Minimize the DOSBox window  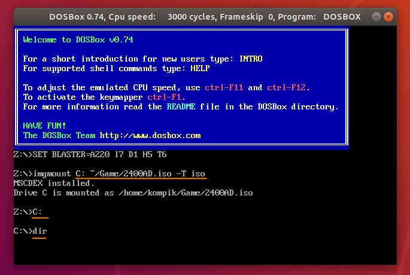pos(376,17)
